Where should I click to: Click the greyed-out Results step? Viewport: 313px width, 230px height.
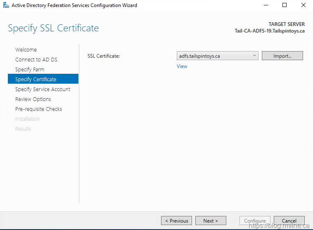(23, 129)
